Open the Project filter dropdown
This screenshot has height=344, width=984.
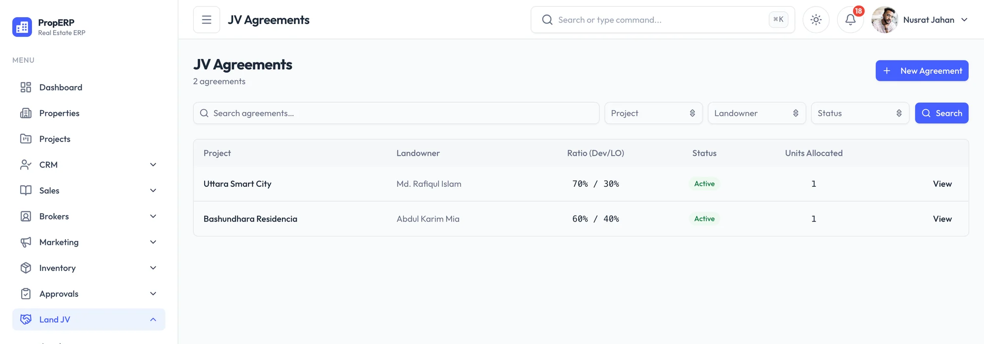[x=653, y=113]
